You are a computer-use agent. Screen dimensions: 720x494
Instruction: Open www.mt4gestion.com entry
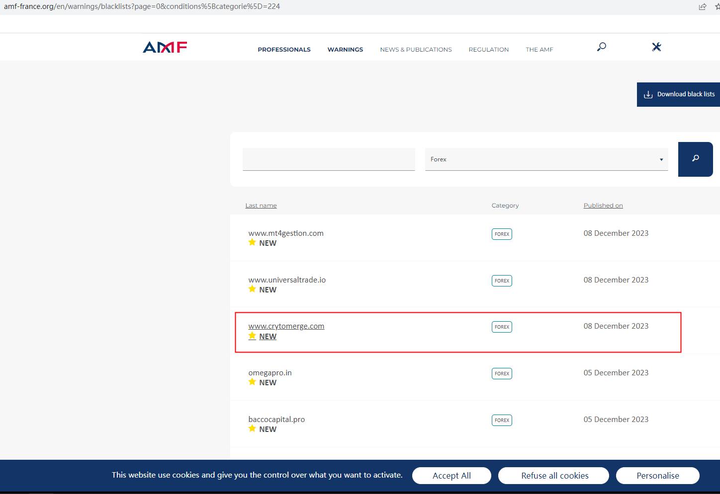click(x=286, y=233)
